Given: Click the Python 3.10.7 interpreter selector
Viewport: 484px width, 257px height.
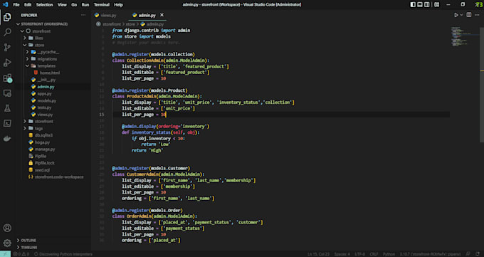Looking at the screenshot, I should [430, 254].
